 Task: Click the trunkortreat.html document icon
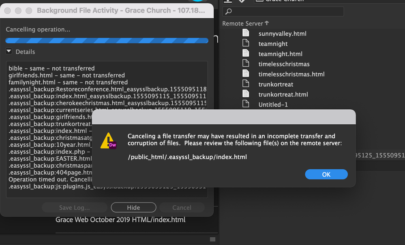coord(246,94)
